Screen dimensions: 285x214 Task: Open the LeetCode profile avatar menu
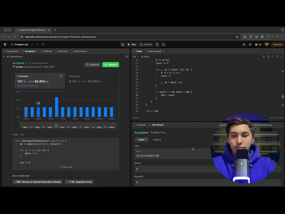pyautogui.click(x=267, y=45)
